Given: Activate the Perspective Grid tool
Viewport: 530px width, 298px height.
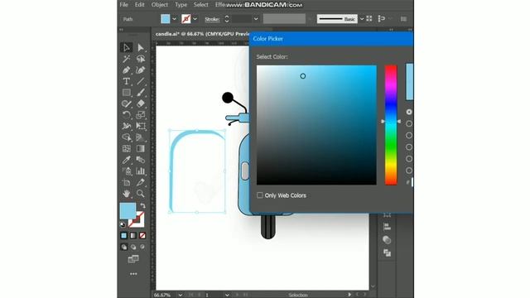Looking at the screenshot, I should pyautogui.click(x=141, y=137).
